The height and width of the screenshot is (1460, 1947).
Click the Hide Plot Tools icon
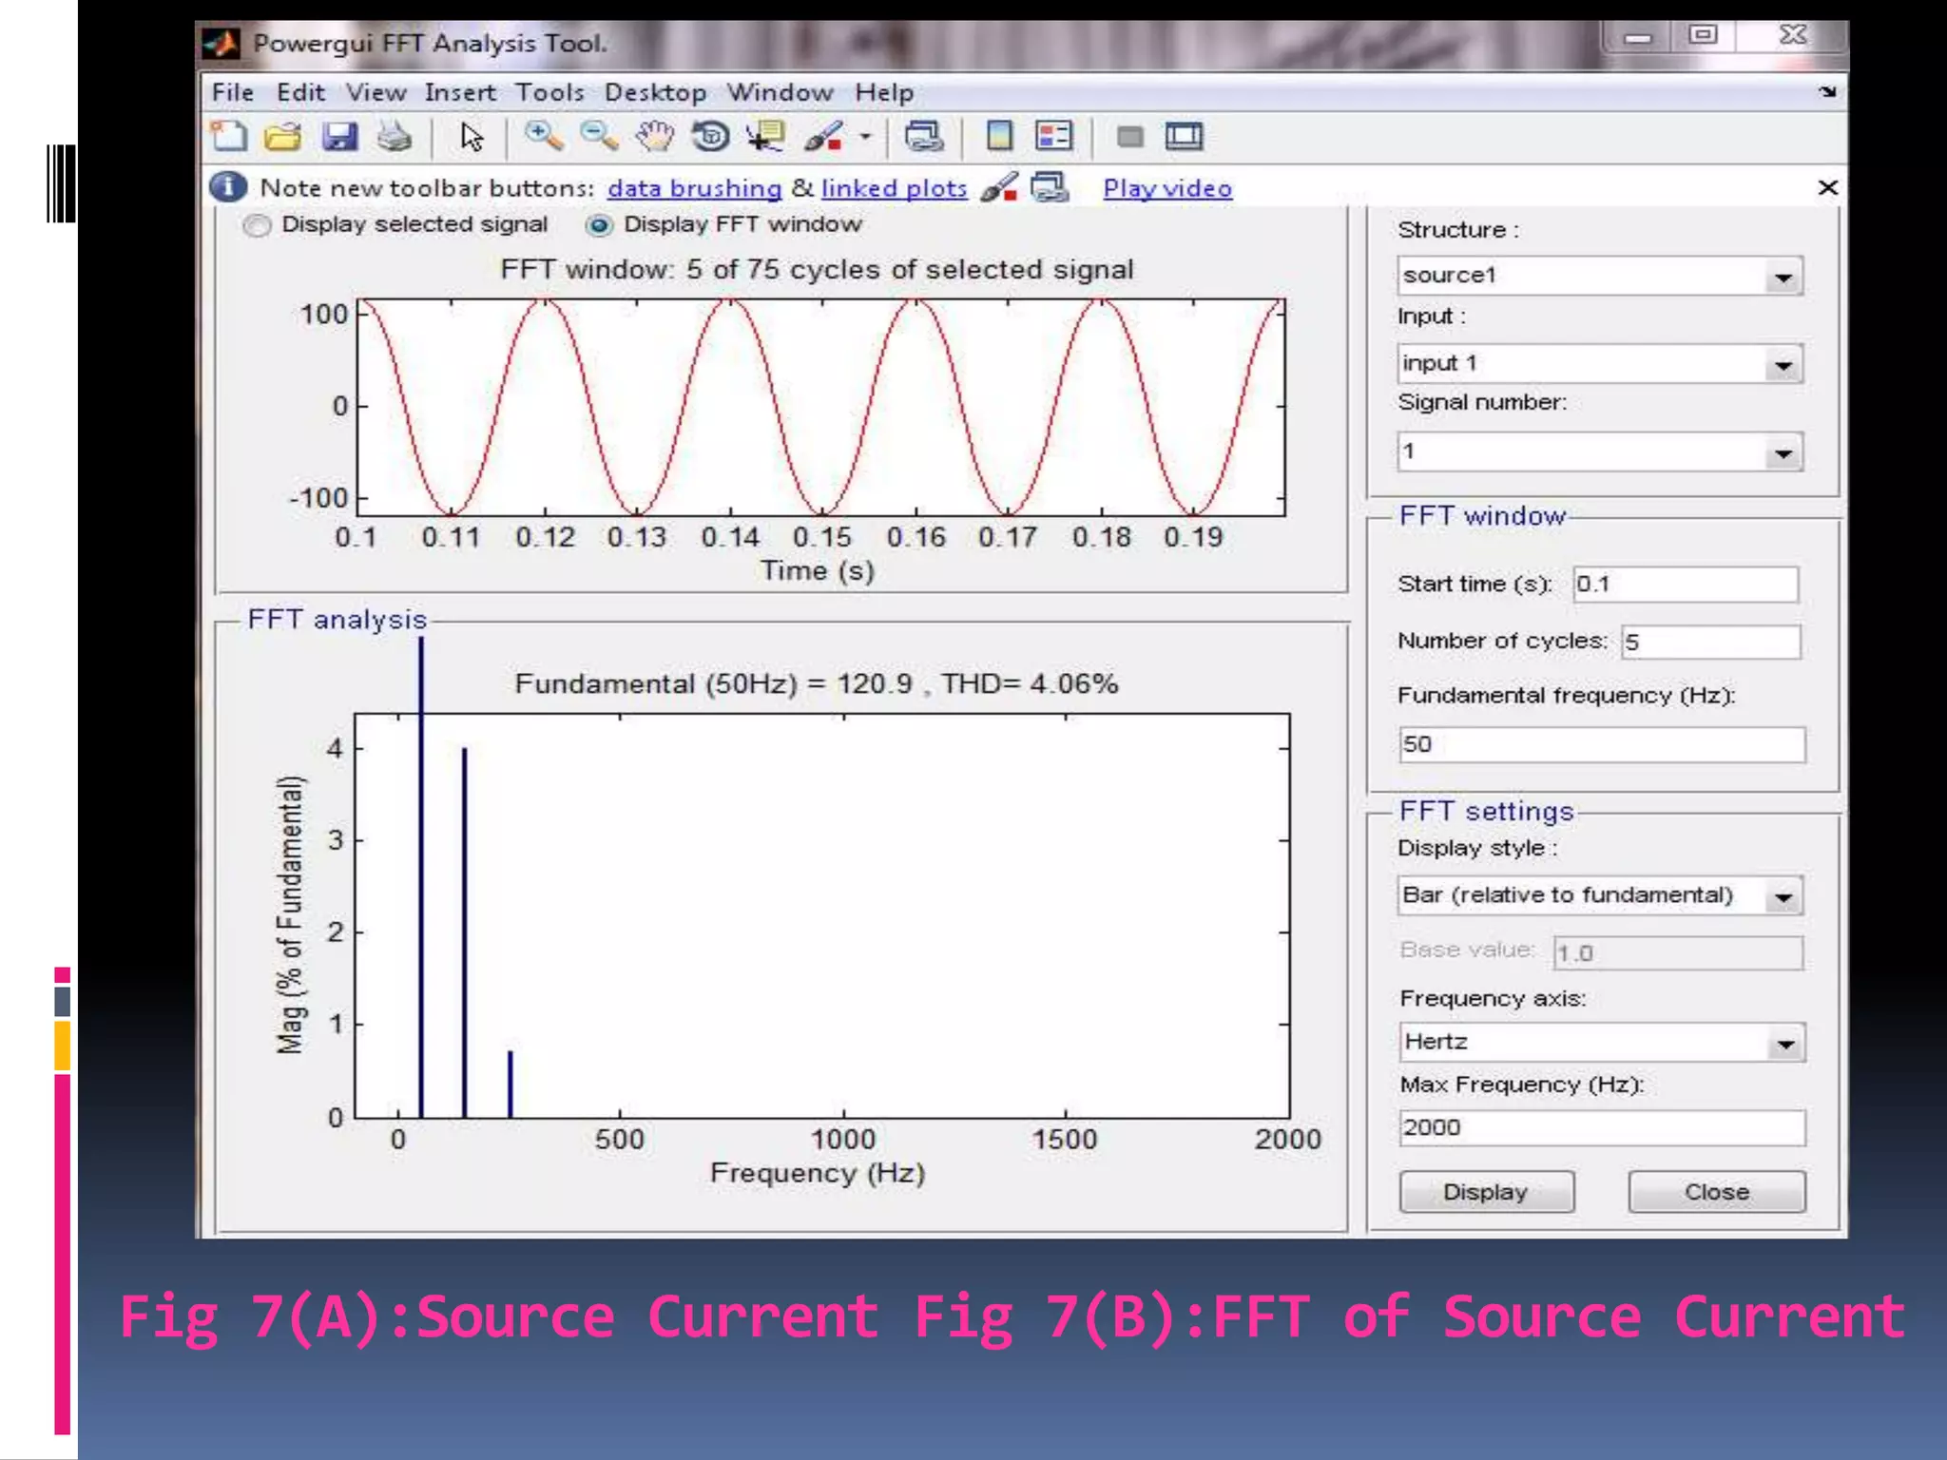pos(1129,137)
